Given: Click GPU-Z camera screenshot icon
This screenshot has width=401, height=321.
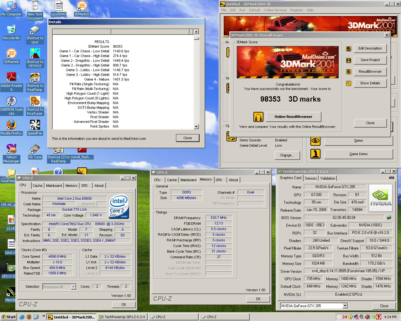Looking at the screenshot, I should pyautogui.click(x=392, y=178).
